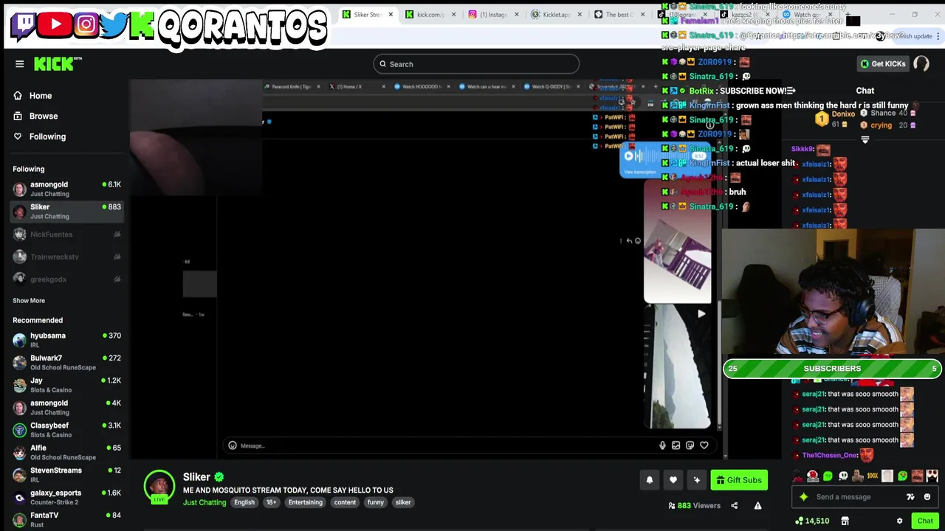Click the sliker tag

click(403, 503)
